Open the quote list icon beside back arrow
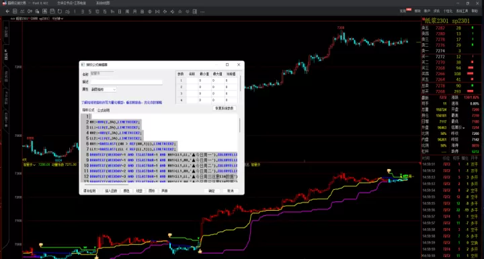484x259 pixels. click(15, 11)
